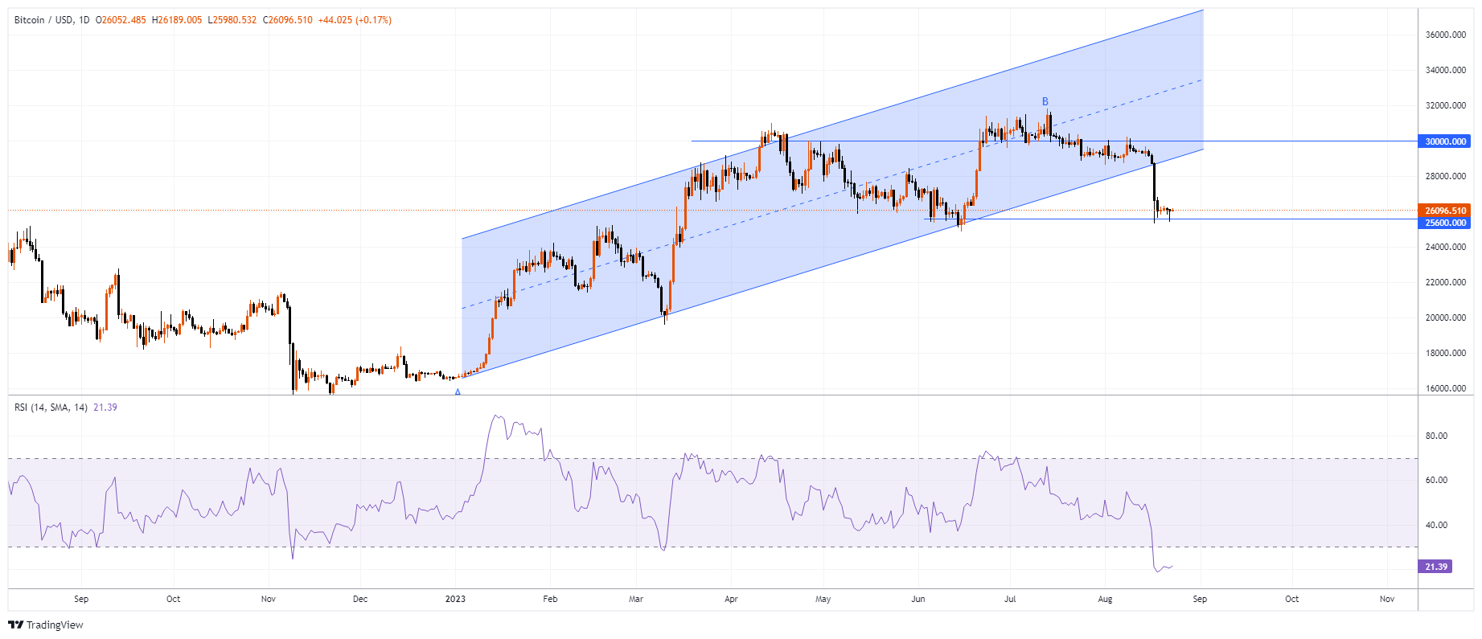This screenshot has width=1482, height=639.
Task: Select the point B channel label
Action: point(1045,102)
